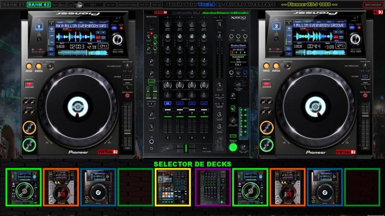Click the Min button in top bar

point(56,5)
